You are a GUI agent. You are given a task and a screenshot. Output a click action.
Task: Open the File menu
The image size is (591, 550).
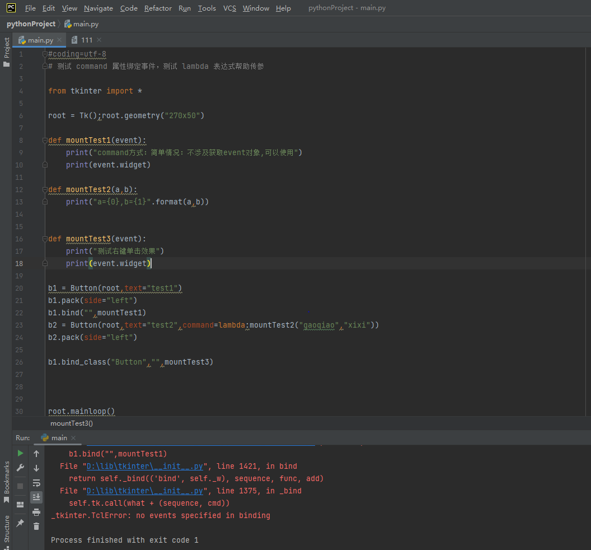(x=30, y=8)
